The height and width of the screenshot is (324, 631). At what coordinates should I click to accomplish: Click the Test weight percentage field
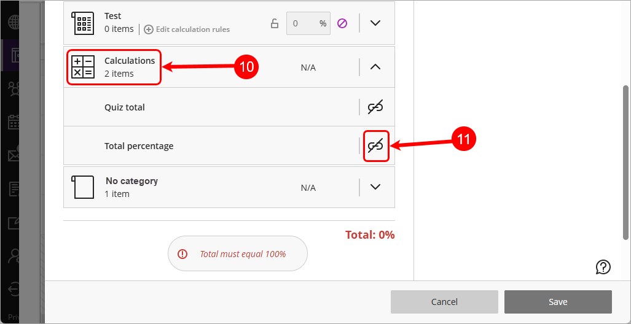click(302, 23)
